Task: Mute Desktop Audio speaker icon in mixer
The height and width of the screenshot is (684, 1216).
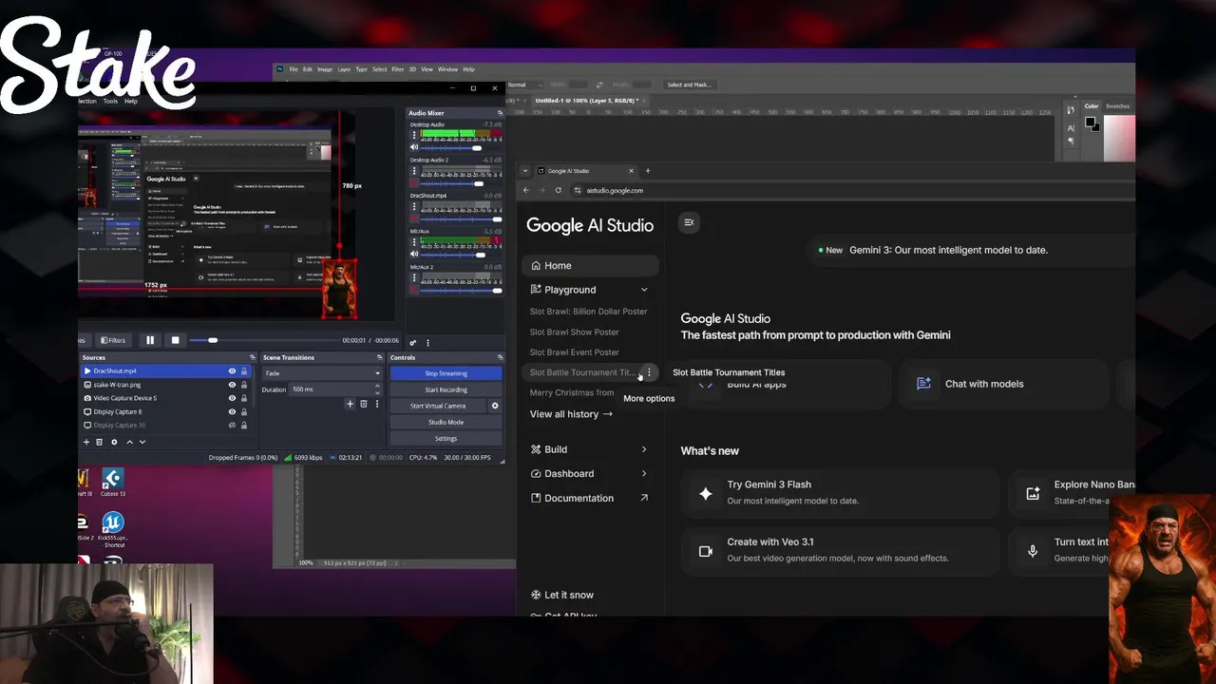Action: (x=414, y=147)
